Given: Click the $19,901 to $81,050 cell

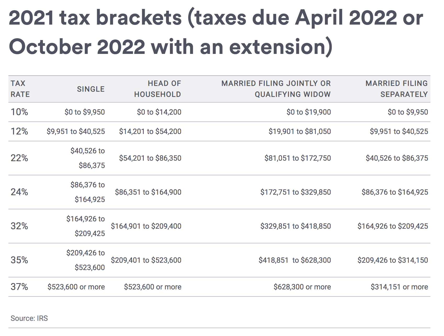Looking at the screenshot, I should [299, 131].
